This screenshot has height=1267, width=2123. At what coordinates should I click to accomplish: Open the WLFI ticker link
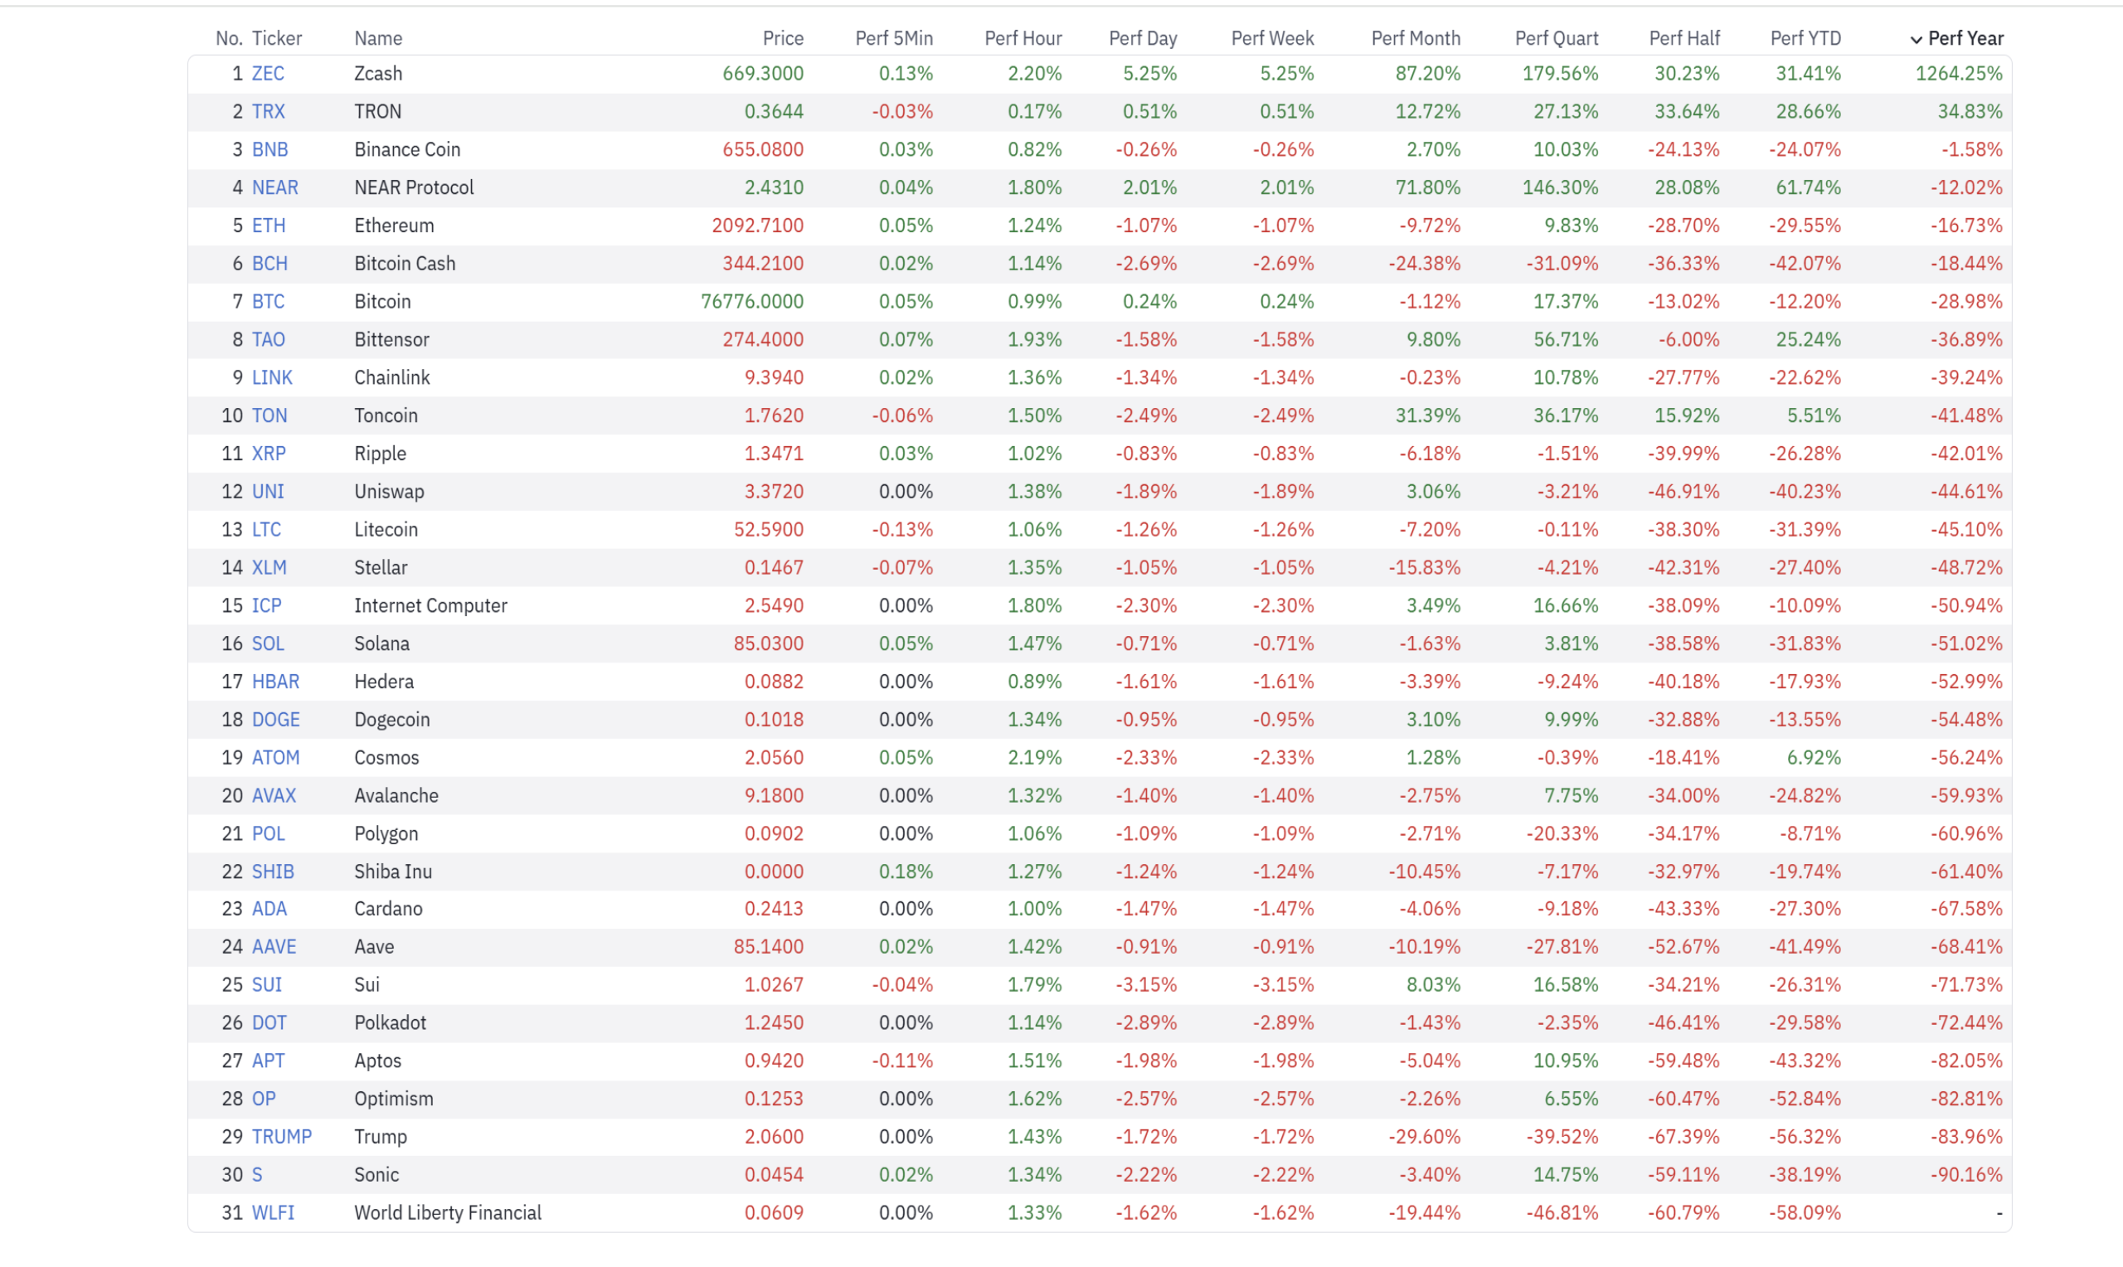pyautogui.click(x=273, y=1212)
